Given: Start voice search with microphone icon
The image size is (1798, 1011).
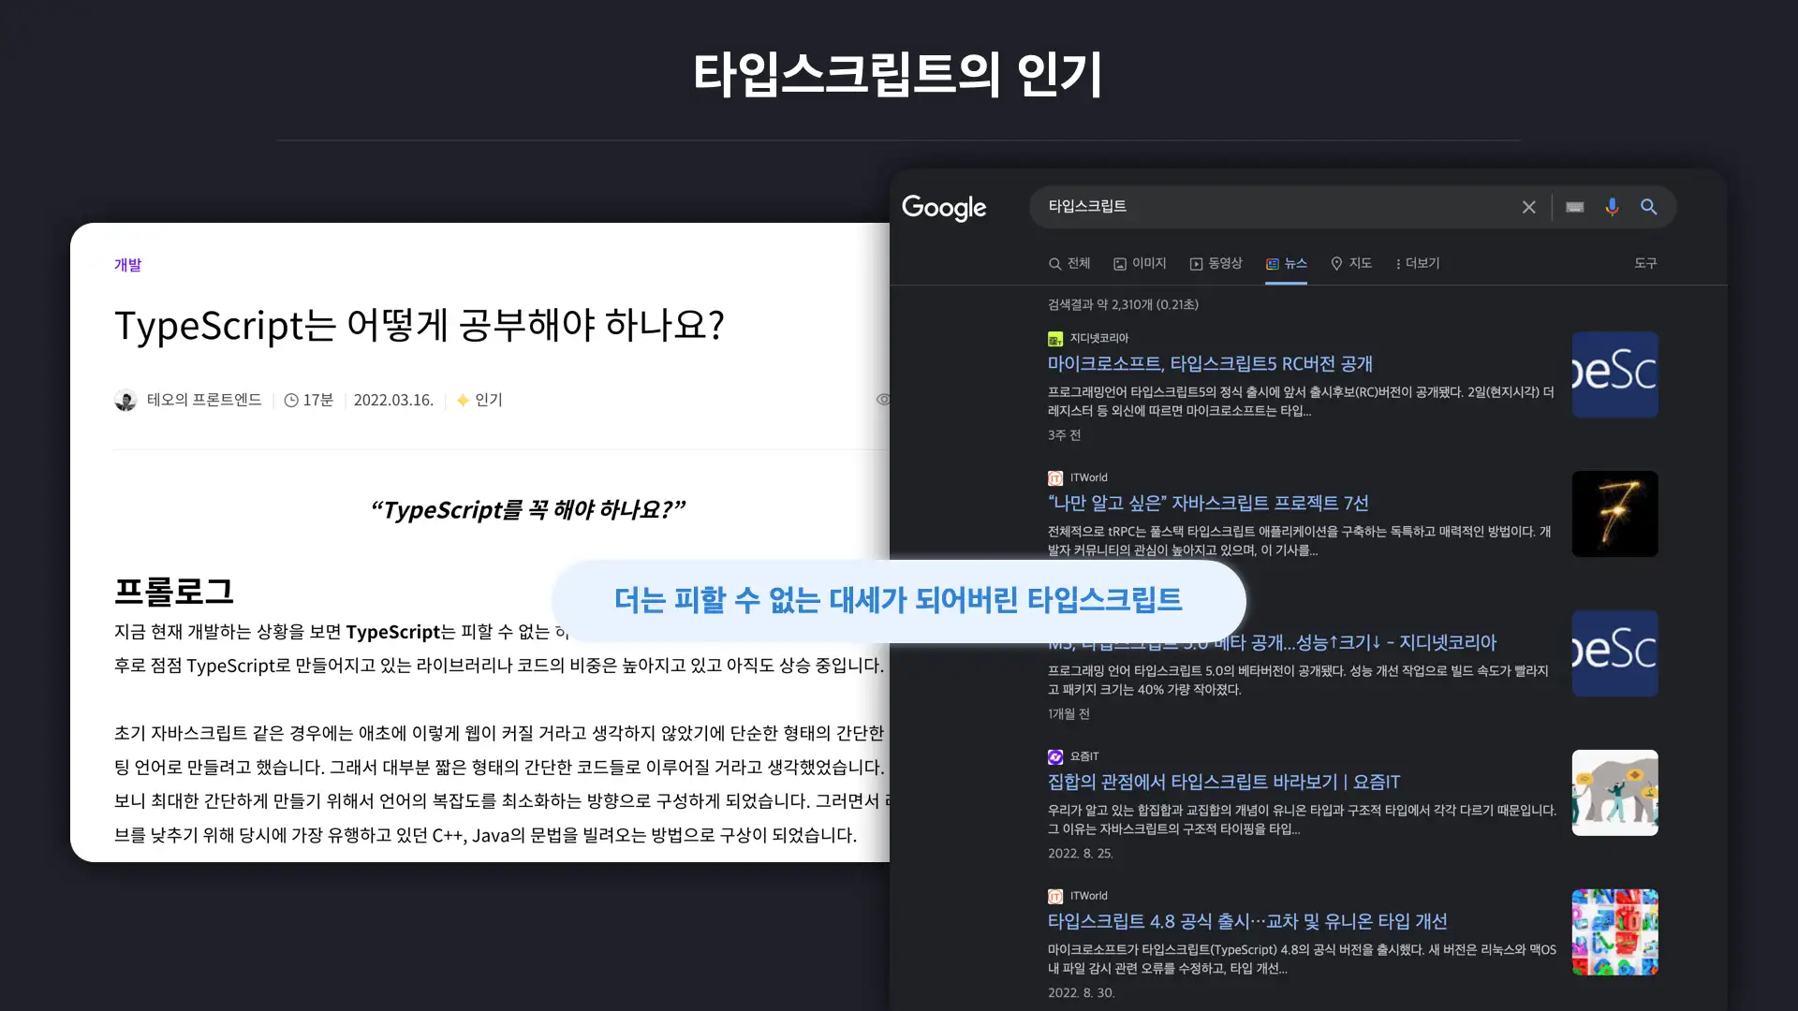Looking at the screenshot, I should pyautogui.click(x=1612, y=207).
